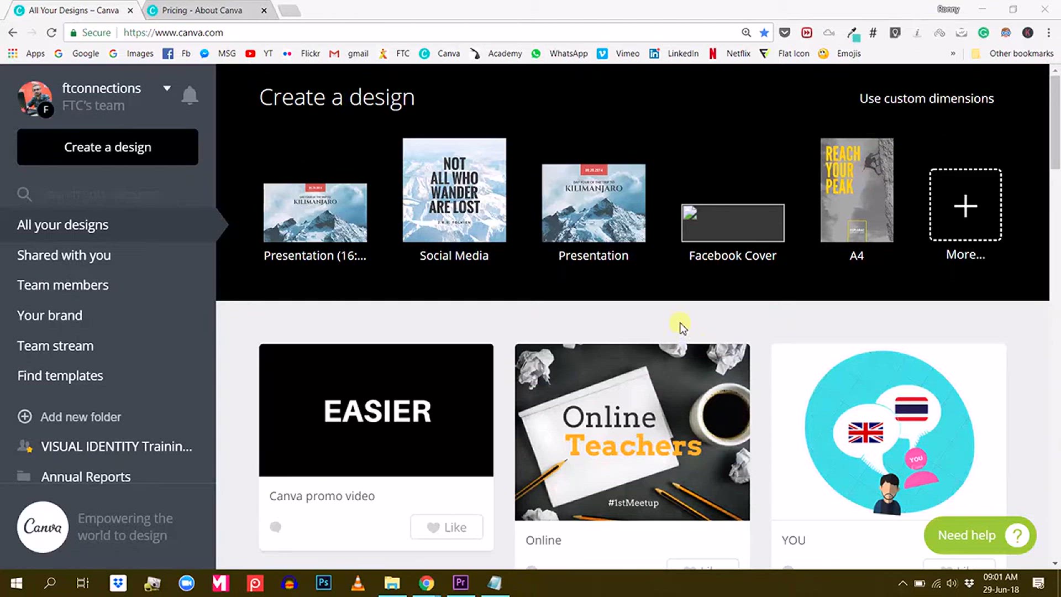Show hidden system tray icons
The height and width of the screenshot is (597, 1061).
[902, 583]
